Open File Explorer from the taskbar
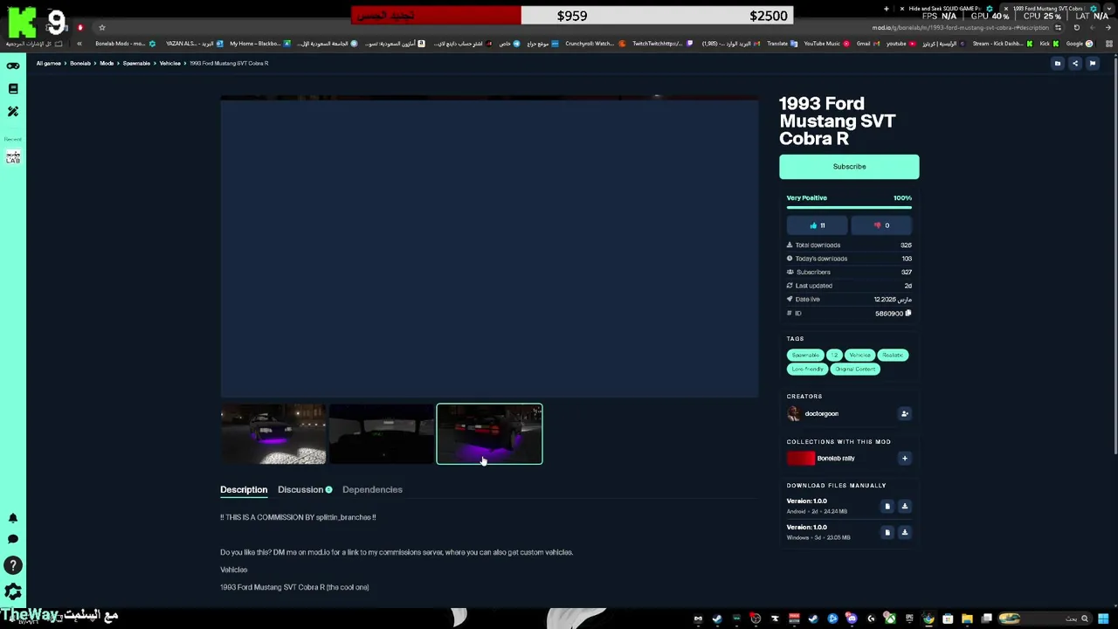 coord(967,619)
